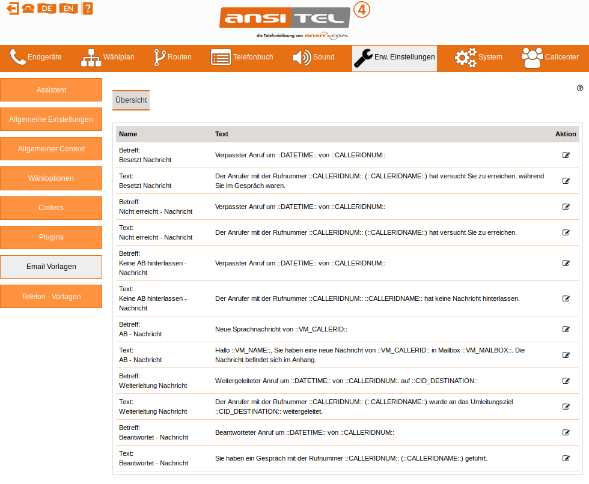Click the small help circle icon at right
The image size is (589, 484).
(x=580, y=88)
